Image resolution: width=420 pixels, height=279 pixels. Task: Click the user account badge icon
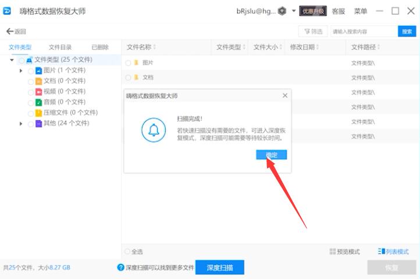pyautogui.click(x=282, y=11)
